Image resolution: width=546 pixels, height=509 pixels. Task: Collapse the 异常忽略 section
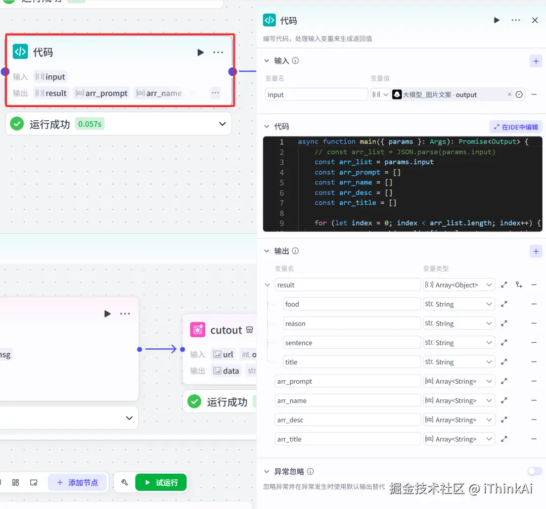[x=267, y=472]
